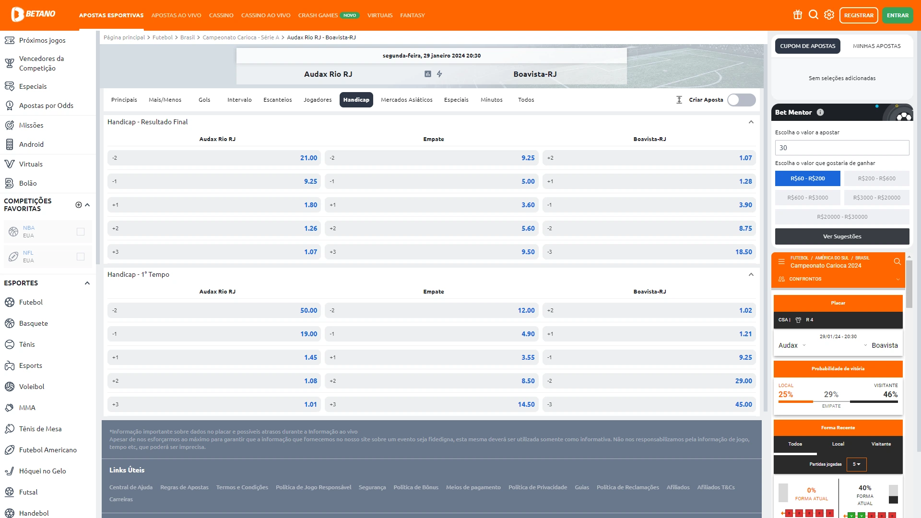This screenshot has height=518, width=921.
Task: Open the settings gear icon in header
Action: [829, 15]
